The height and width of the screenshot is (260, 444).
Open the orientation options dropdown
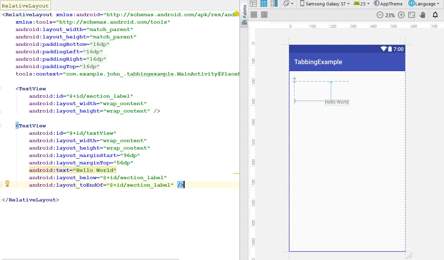click(288, 4)
